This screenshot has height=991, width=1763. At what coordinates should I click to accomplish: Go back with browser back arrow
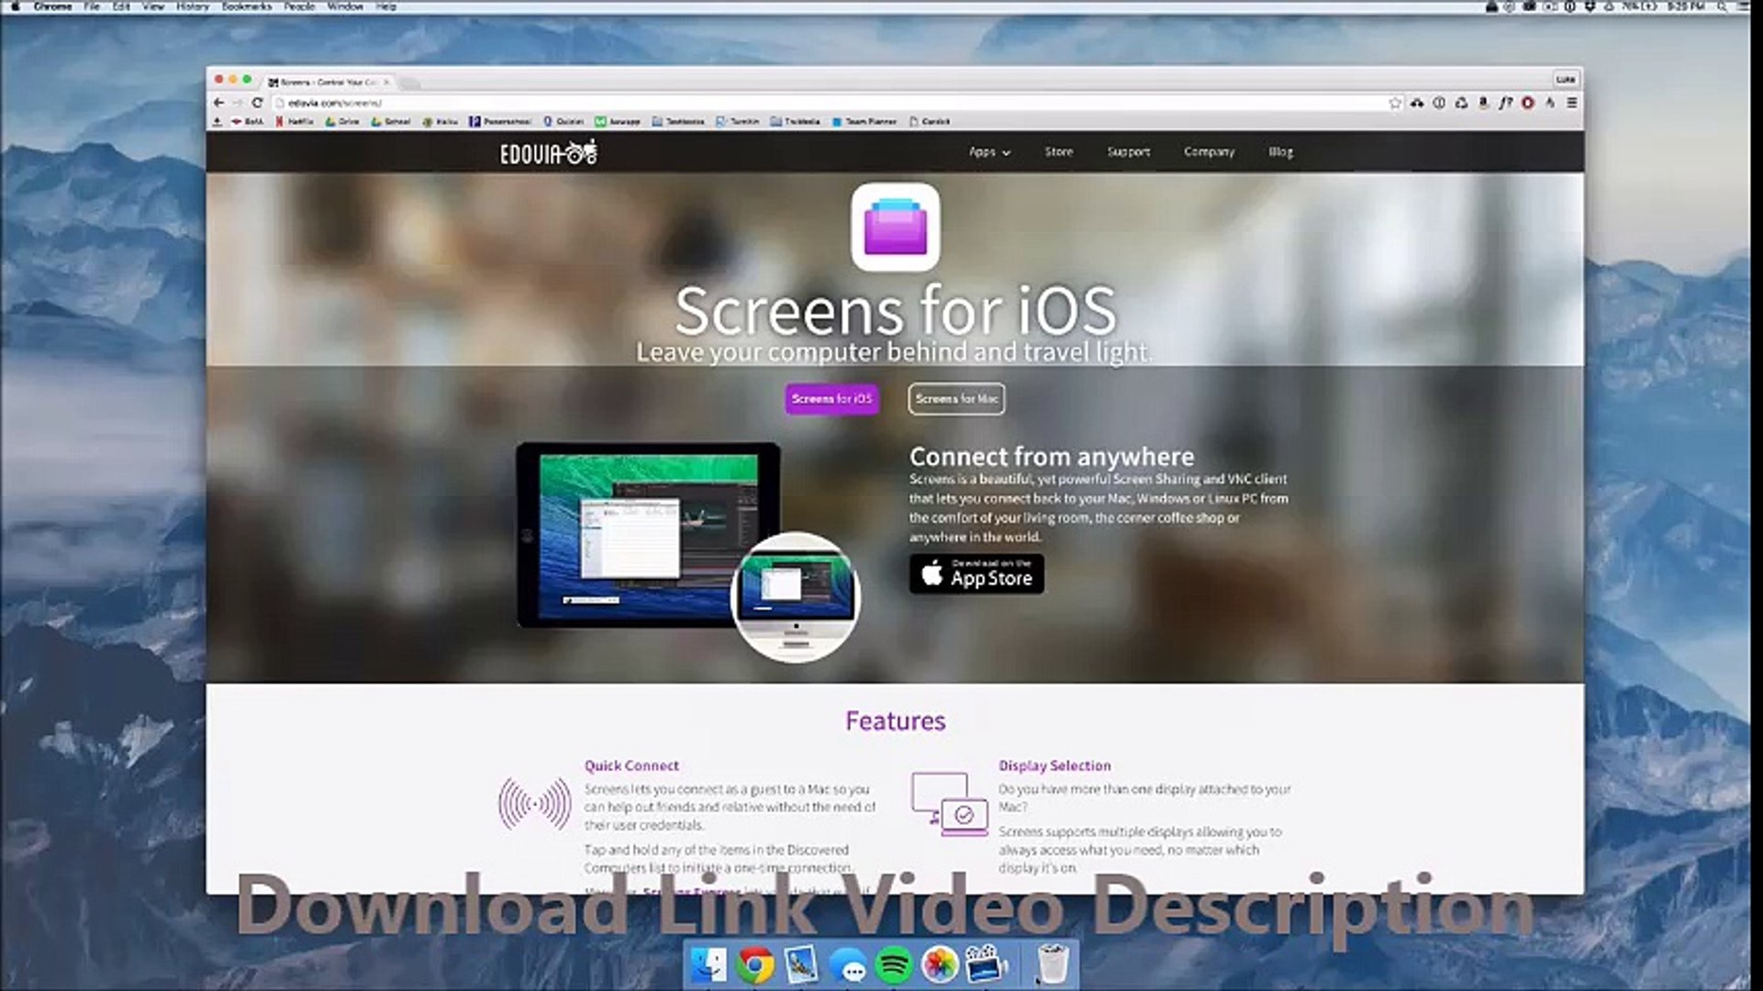tap(218, 103)
